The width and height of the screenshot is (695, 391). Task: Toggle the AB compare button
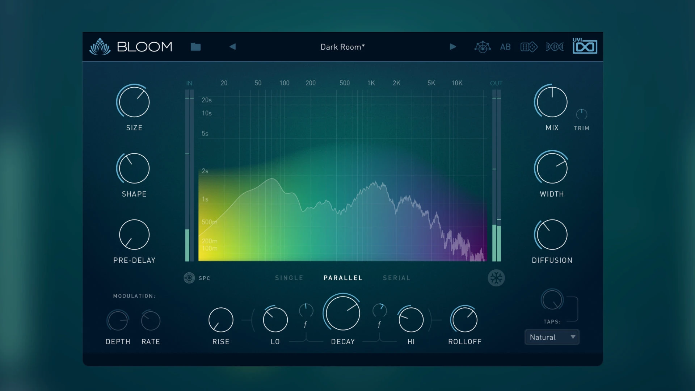[505, 47]
